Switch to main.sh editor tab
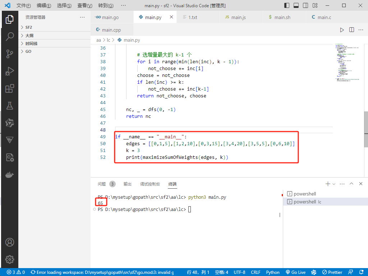This screenshot has height=276, width=368. (285, 17)
